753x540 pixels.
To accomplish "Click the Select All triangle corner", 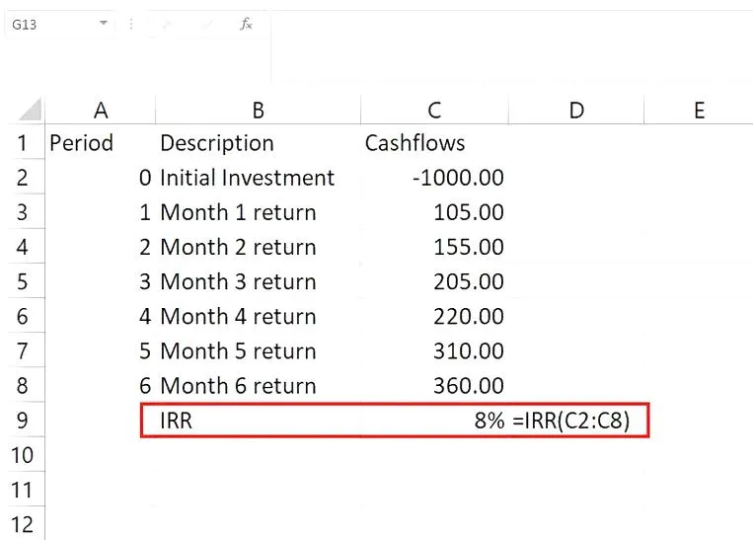I will click(30, 110).
